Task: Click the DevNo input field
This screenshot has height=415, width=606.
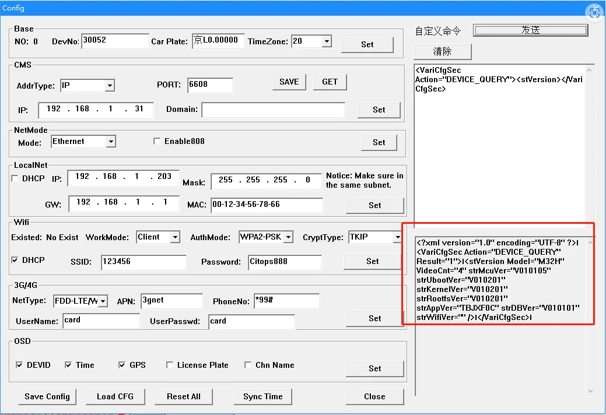Action: 115,41
